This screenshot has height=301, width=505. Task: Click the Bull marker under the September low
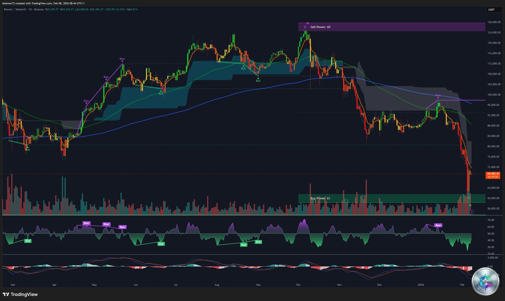pos(258,80)
